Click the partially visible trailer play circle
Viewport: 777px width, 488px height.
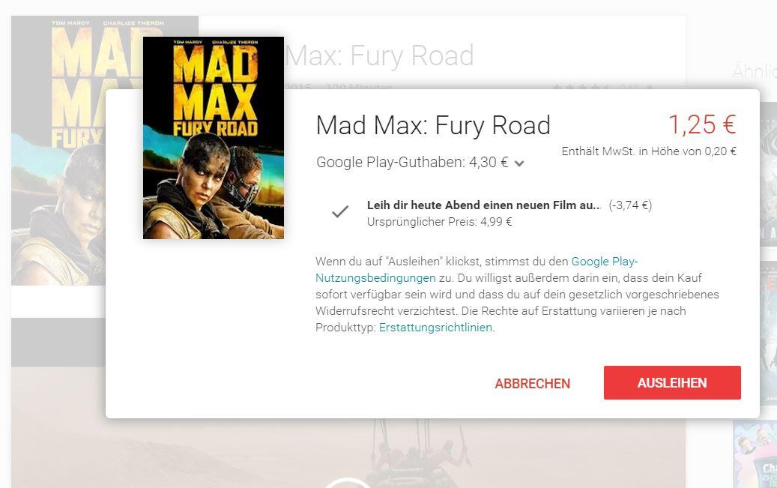pos(348,483)
